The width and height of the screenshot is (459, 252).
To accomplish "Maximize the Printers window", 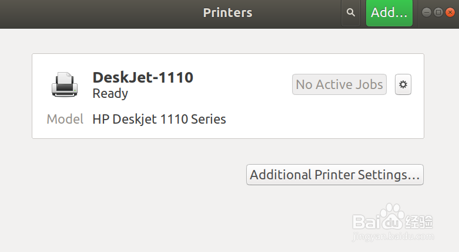I will point(438,12).
